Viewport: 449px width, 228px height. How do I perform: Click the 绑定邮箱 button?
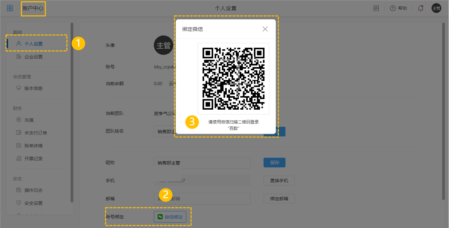pyautogui.click(x=279, y=199)
